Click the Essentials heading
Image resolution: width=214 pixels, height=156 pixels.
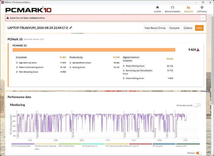tap(21, 57)
